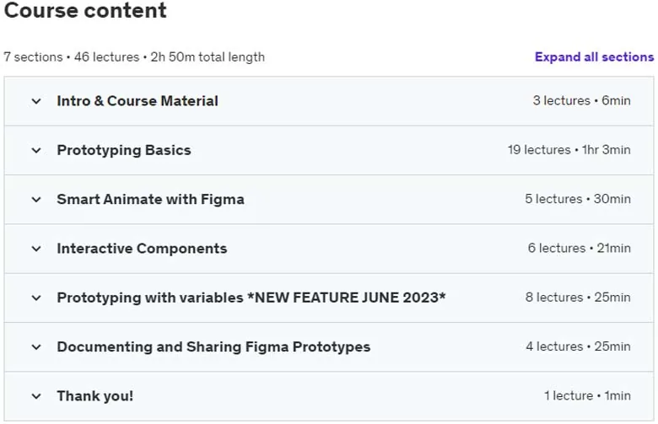Viewport: 658px width, 424px height.
Task: Expand the Thank you! section title
Action: pyautogui.click(x=95, y=396)
